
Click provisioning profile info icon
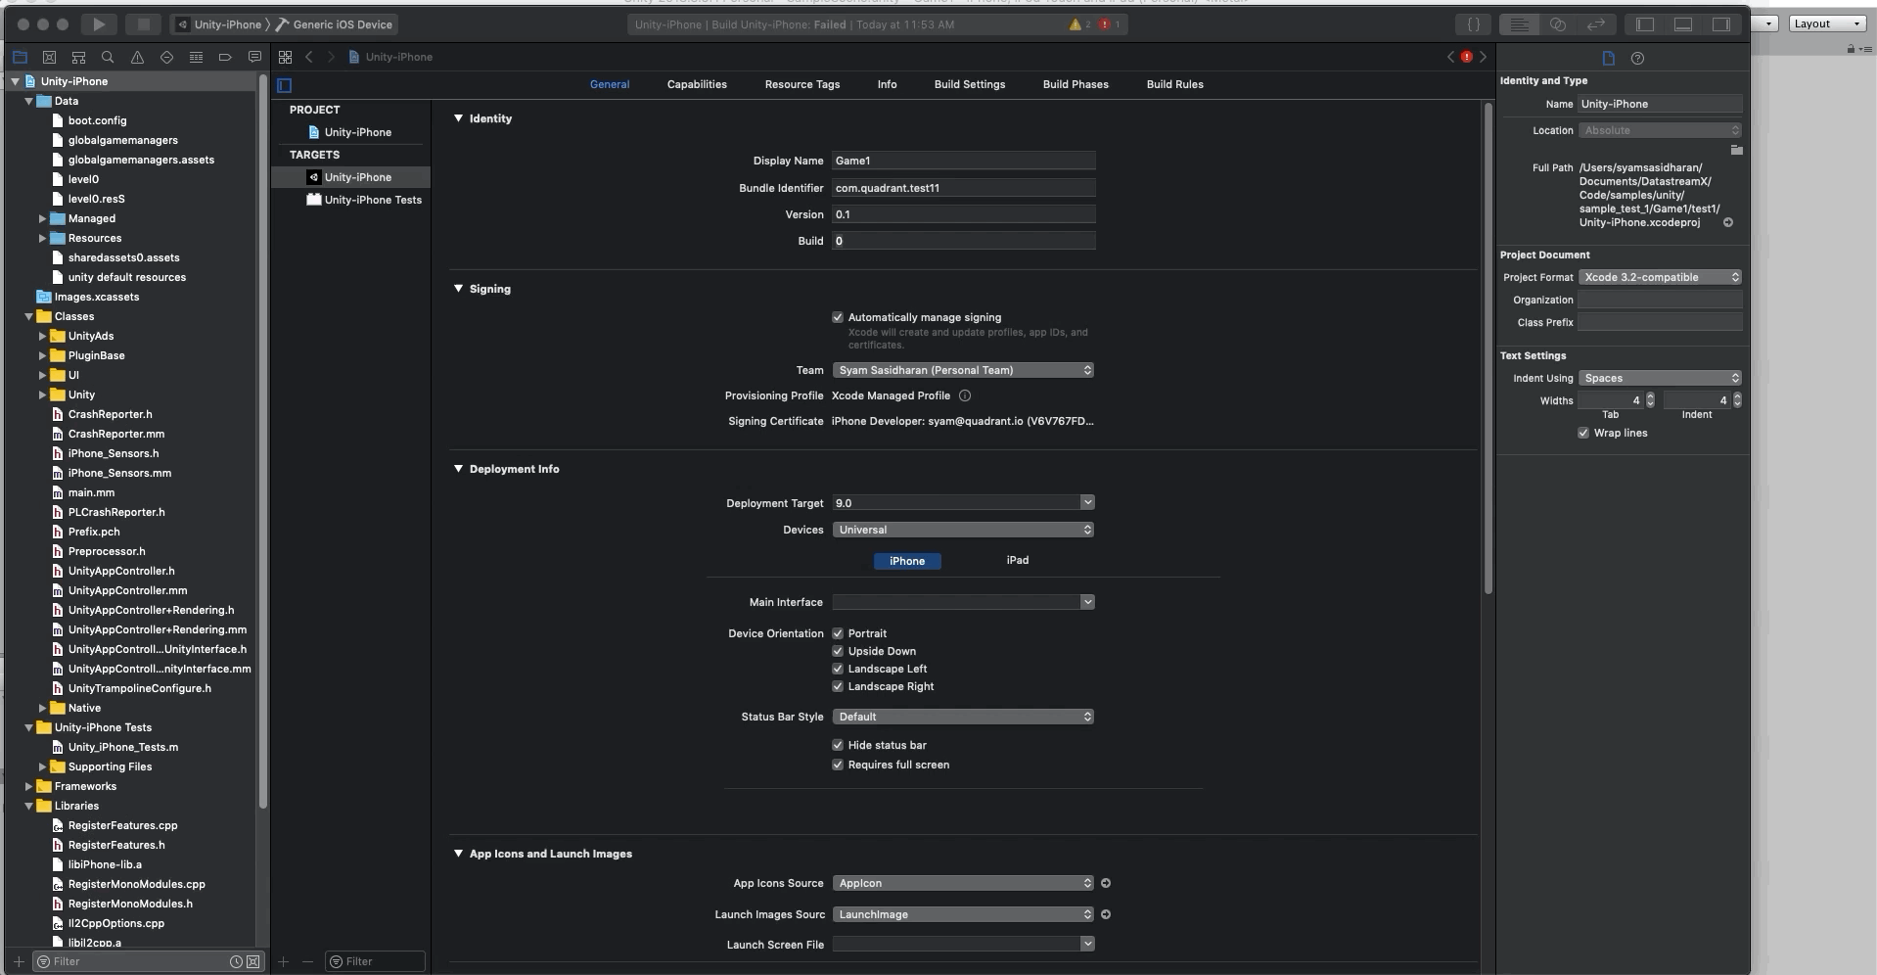pyautogui.click(x=965, y=395)
